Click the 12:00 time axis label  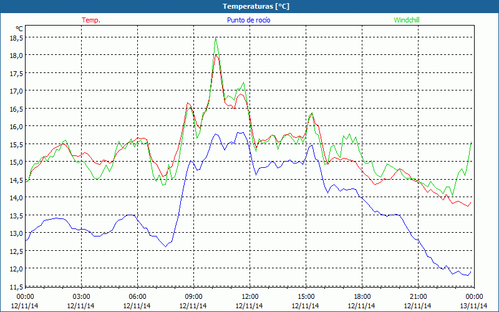tap(249, 297)
